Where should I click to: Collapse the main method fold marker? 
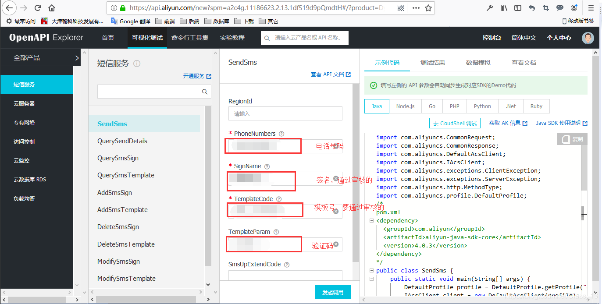[371, 279]
